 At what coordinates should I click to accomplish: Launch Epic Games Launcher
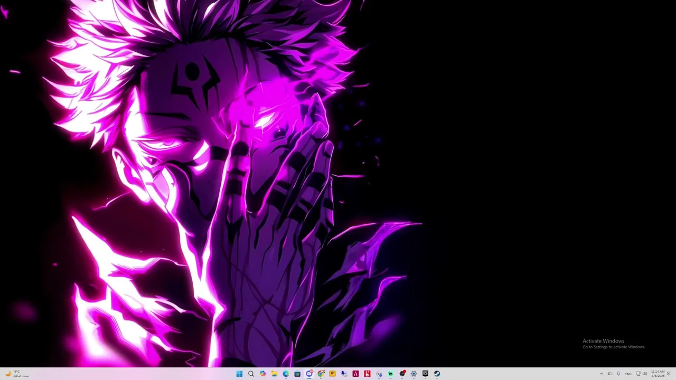425,374
